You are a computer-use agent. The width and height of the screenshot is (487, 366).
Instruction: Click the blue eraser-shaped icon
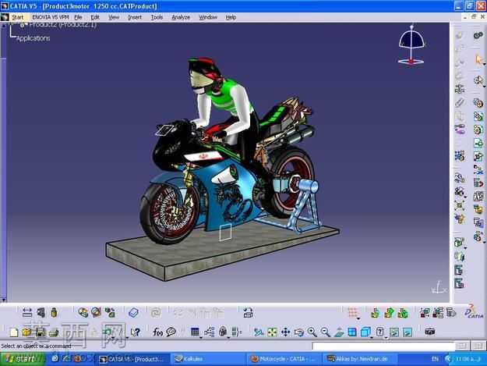(x=133, y=312)
